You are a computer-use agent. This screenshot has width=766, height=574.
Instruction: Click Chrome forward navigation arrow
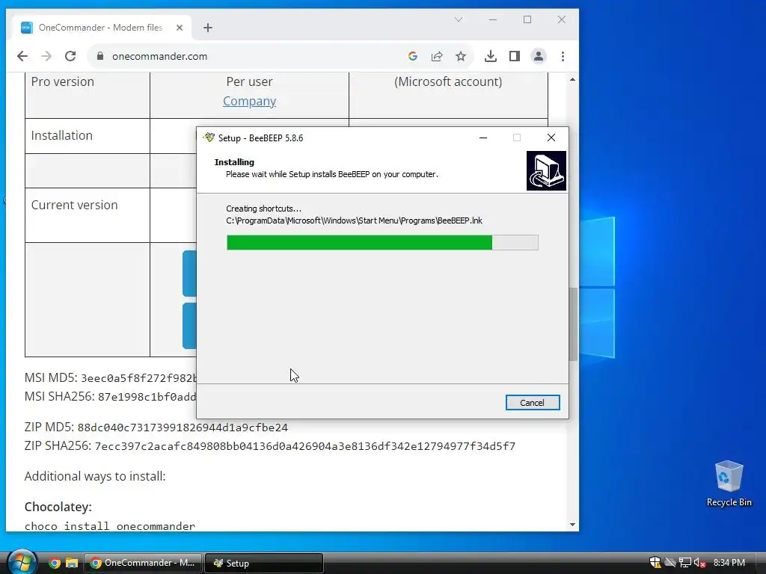46,56
